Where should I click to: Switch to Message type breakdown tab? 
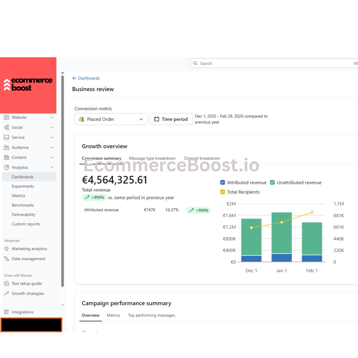click(x=152, y=158)
